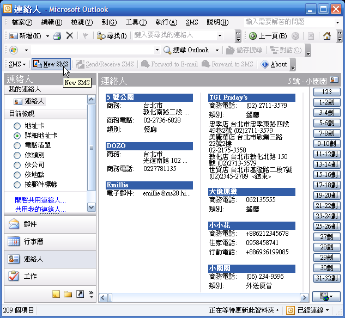
Task: Select the 依類別 view radio button
Action: (17, 155)
